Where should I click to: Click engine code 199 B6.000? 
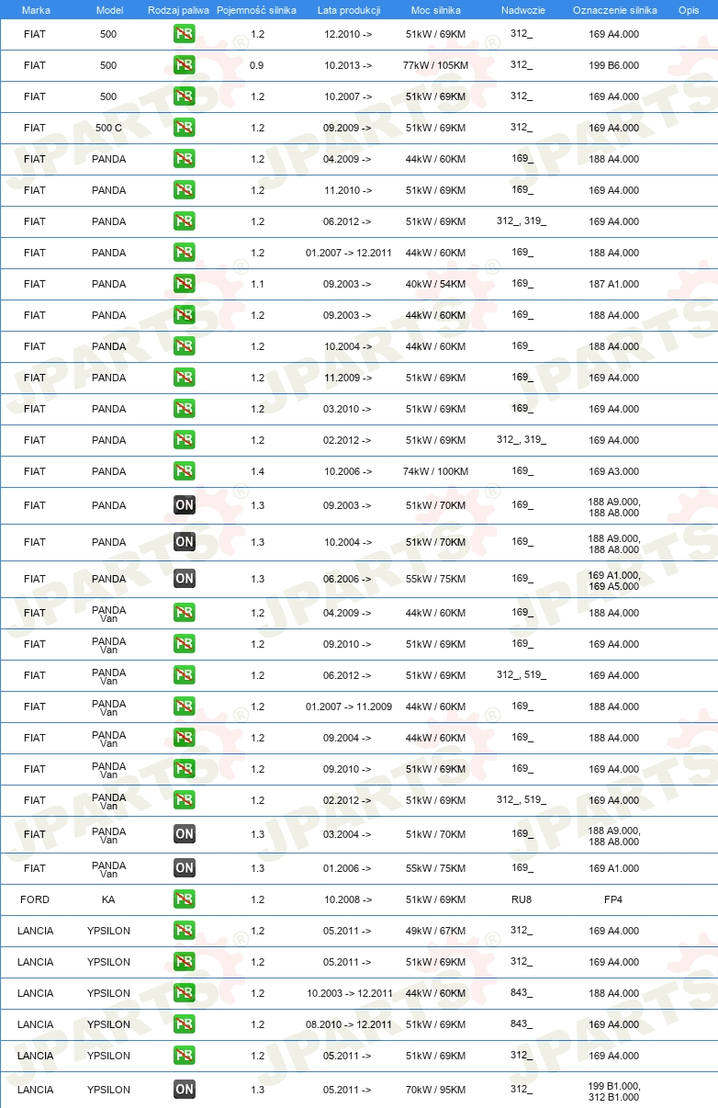614,65
